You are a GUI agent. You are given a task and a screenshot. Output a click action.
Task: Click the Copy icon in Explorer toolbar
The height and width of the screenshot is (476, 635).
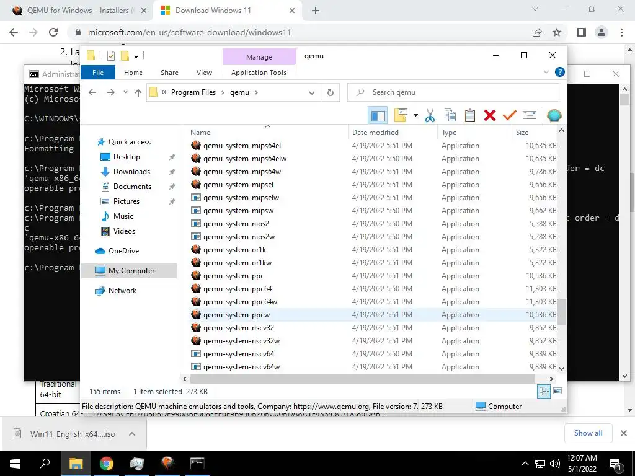point(450,116)
